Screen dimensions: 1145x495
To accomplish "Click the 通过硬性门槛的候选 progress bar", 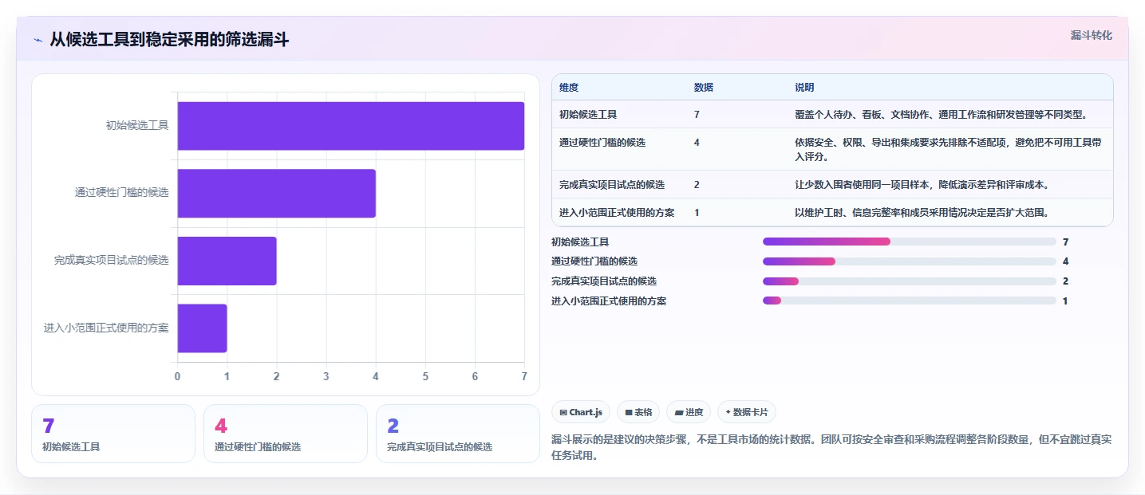I will (x=910, y=261).
